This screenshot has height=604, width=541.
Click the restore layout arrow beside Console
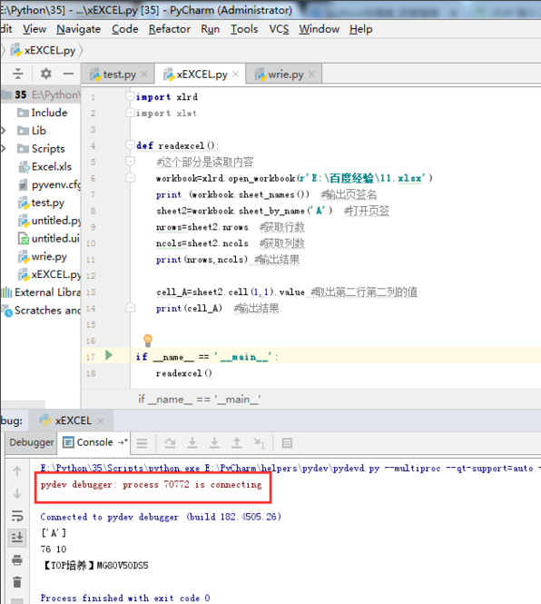click(123, 442)
